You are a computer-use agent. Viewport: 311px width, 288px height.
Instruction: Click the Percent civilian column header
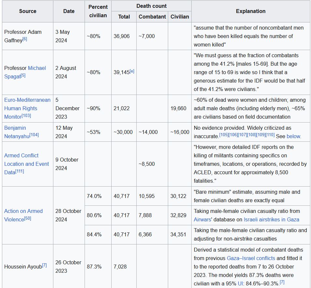(98, 11)
